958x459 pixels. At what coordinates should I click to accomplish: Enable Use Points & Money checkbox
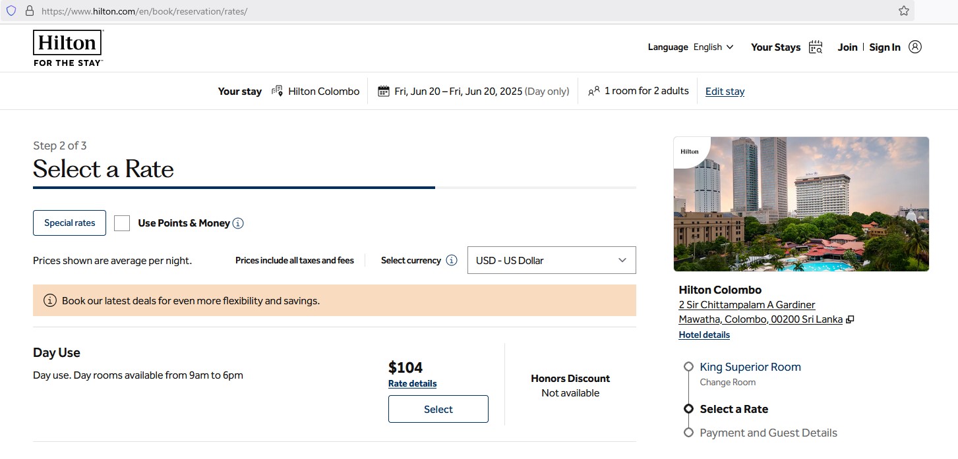(122, 223)
